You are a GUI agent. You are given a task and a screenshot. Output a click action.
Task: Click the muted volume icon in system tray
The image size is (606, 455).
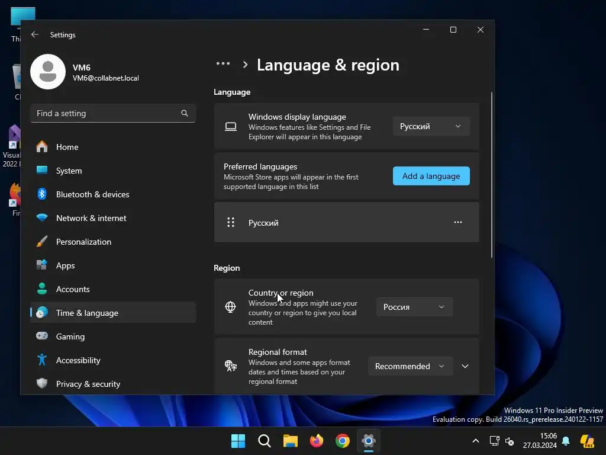[x=510, y=441]
